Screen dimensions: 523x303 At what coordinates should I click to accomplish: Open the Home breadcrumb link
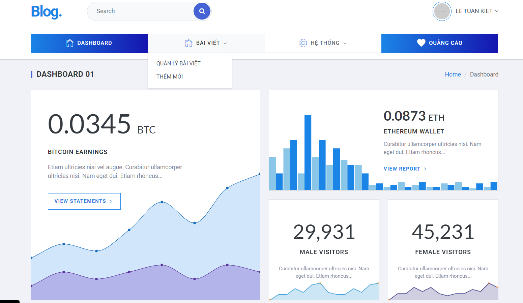coord(453,74)
